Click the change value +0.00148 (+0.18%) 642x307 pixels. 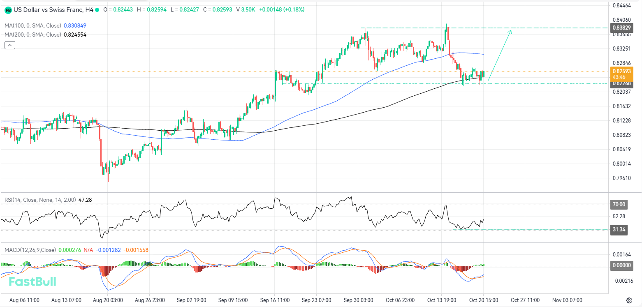click(x=282, y=9)
